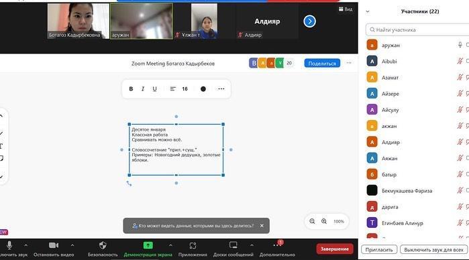Toggle Остановить видео camera button

(x=54, y=245)
